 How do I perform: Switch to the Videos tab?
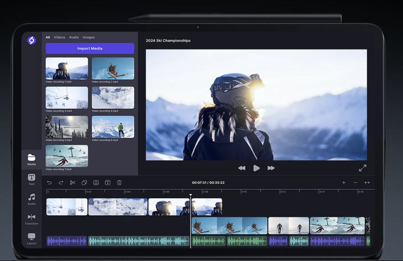click(60, 37)
